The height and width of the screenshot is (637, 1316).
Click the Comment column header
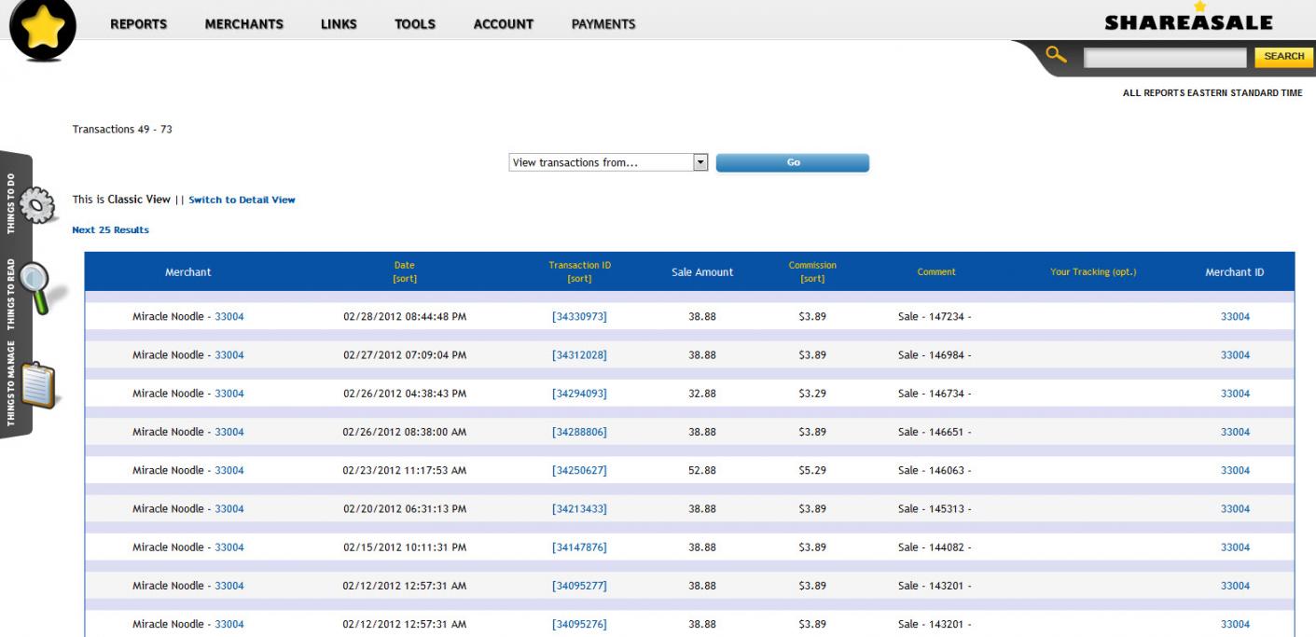935,272
